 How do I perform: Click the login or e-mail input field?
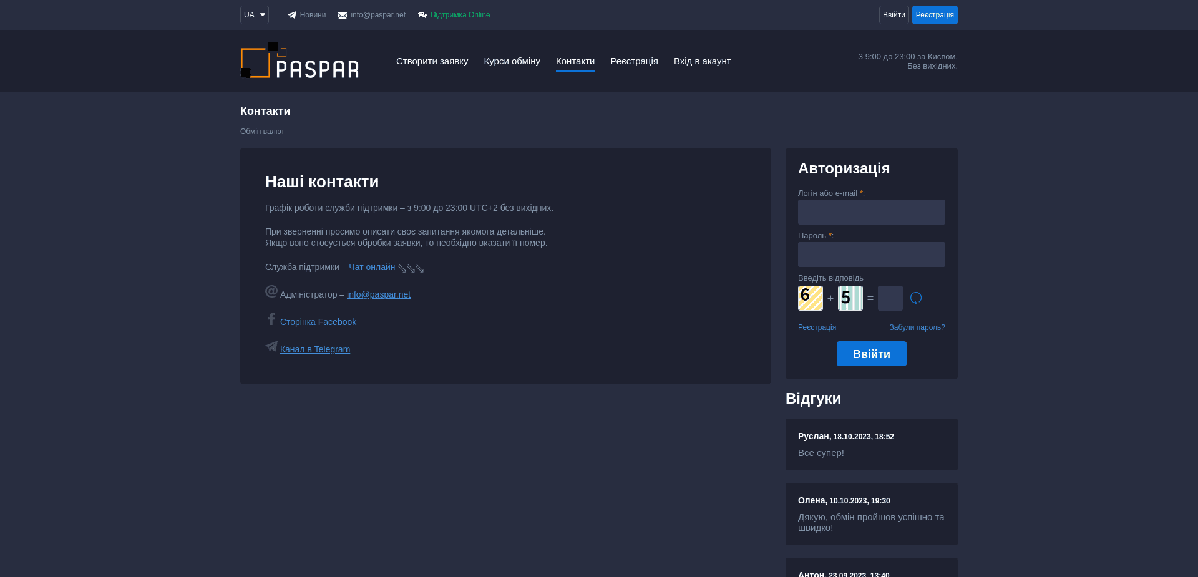(x=871, y=212)
